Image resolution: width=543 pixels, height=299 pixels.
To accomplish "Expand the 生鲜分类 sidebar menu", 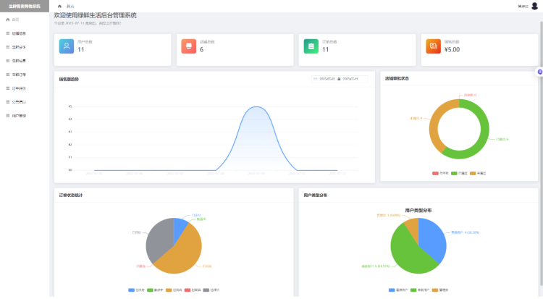I will [x=20, y=47].
